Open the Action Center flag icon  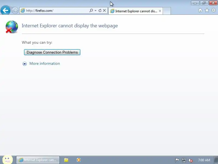tap(177, 160)
